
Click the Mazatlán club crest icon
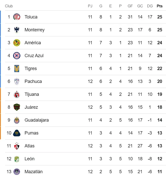(17, 172)
